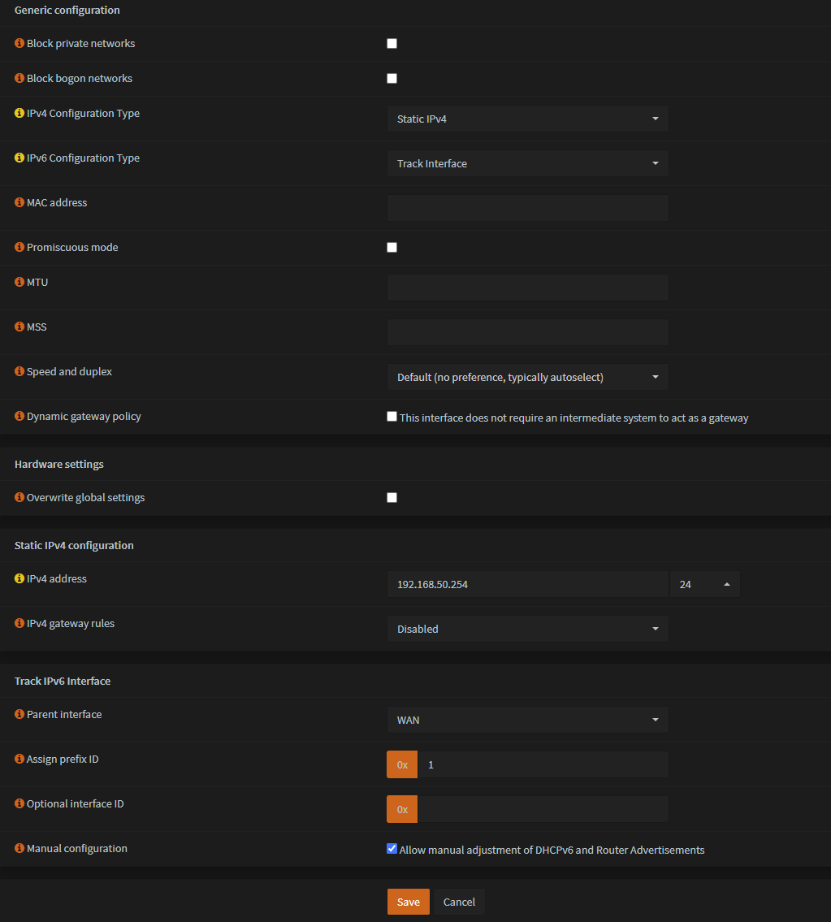The width and height of the screenshot is (831, 922).
Task: Tick the Overwrite global settings checkbox
Action: click(392, 498)
